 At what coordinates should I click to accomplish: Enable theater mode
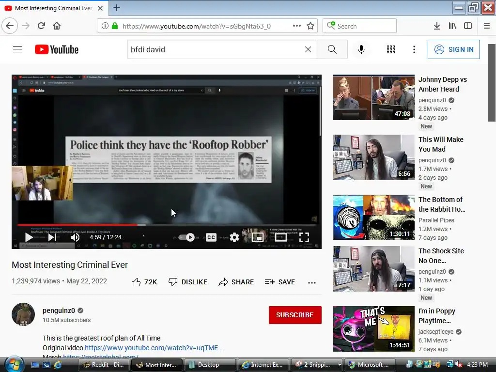coord(280,237)
